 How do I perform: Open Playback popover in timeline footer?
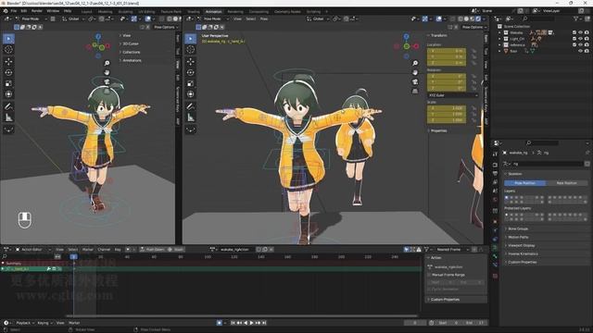click(x=25, y=323)
